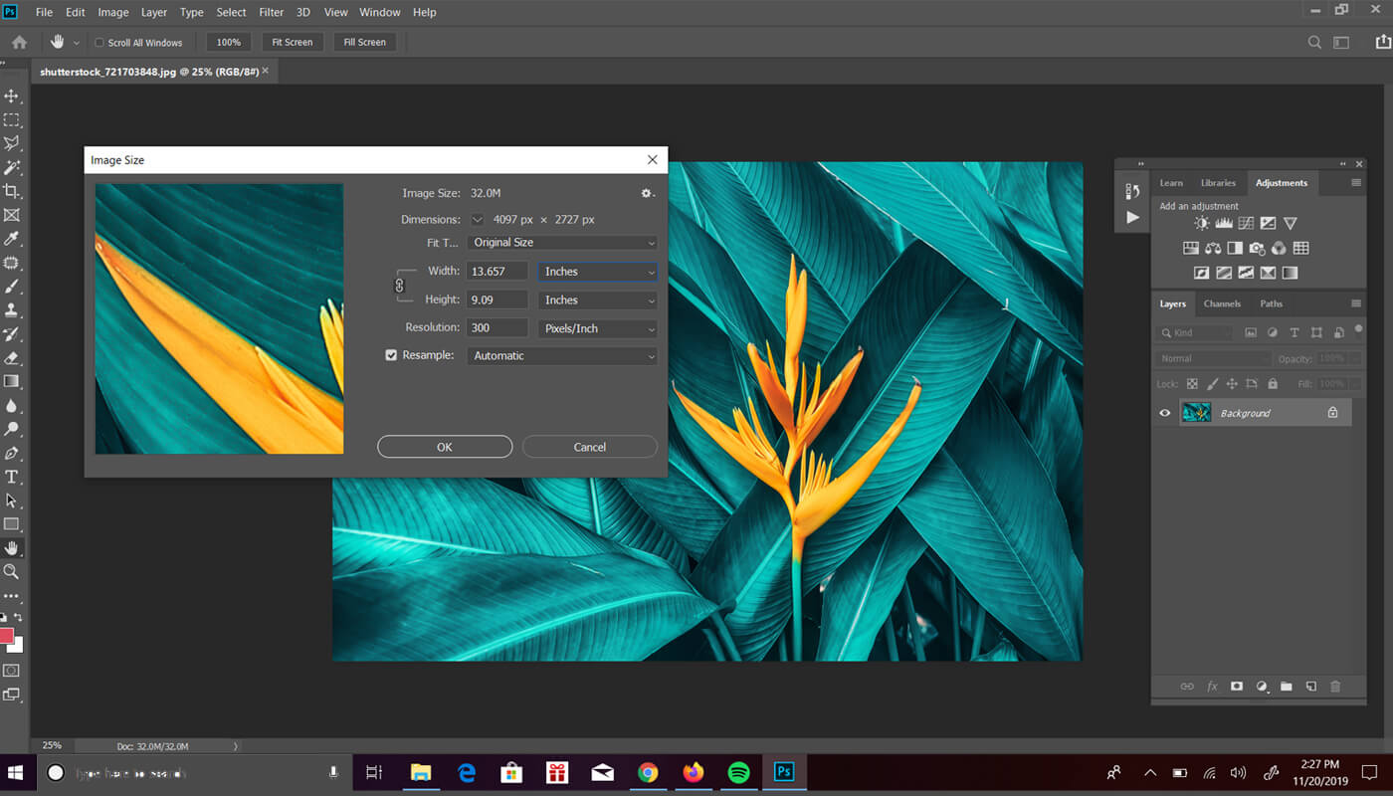Activate the Zoom tool
1393x796 pixels.
(13, 572)
